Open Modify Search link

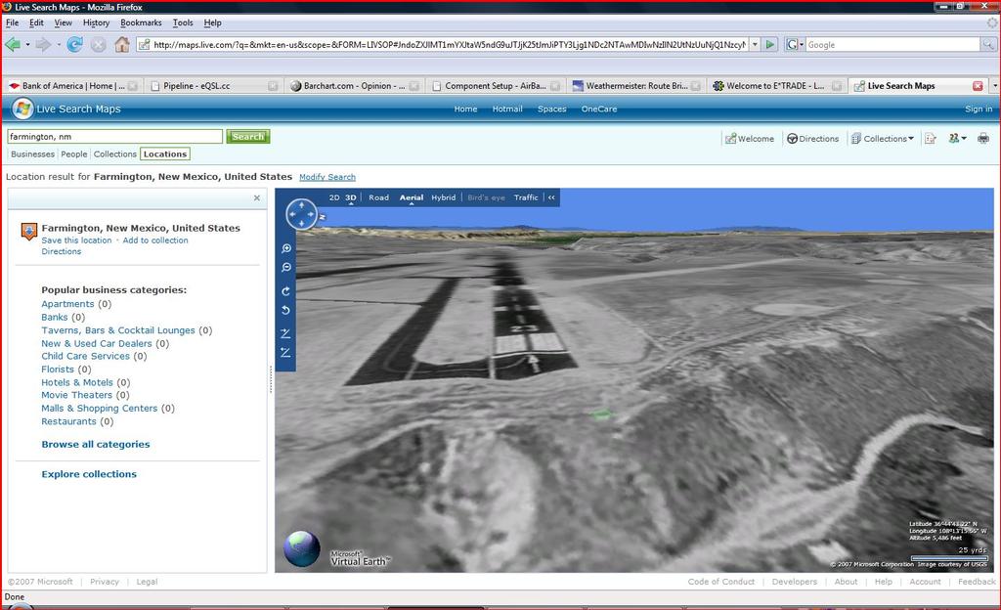coord(327,177)
